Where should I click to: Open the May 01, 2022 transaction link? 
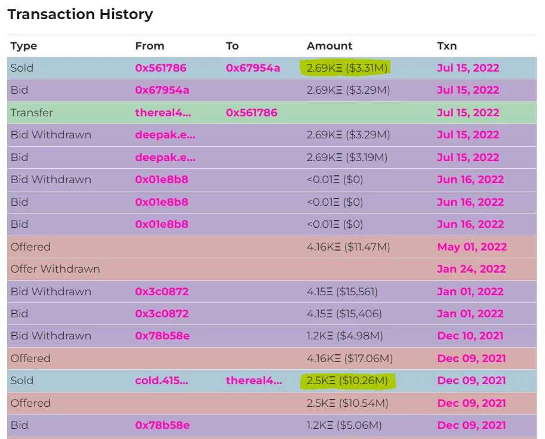tap(472, 247)
